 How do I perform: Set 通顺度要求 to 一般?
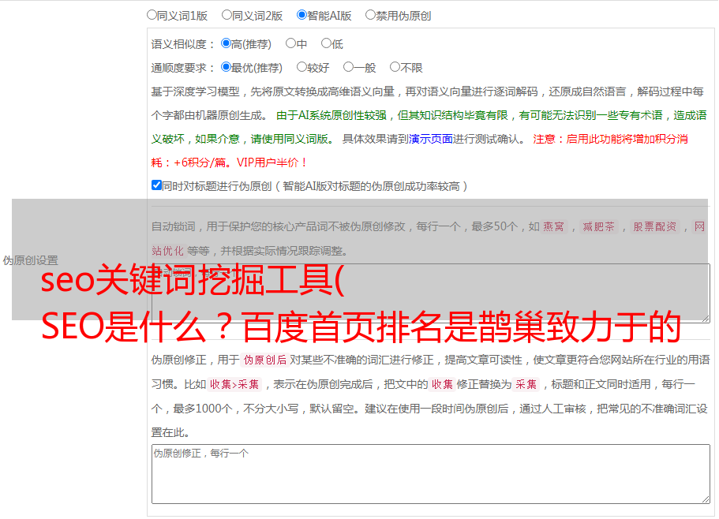(x=349, y=67)
